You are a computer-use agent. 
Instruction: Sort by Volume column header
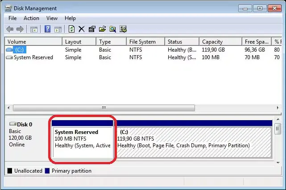pos(33,42)
